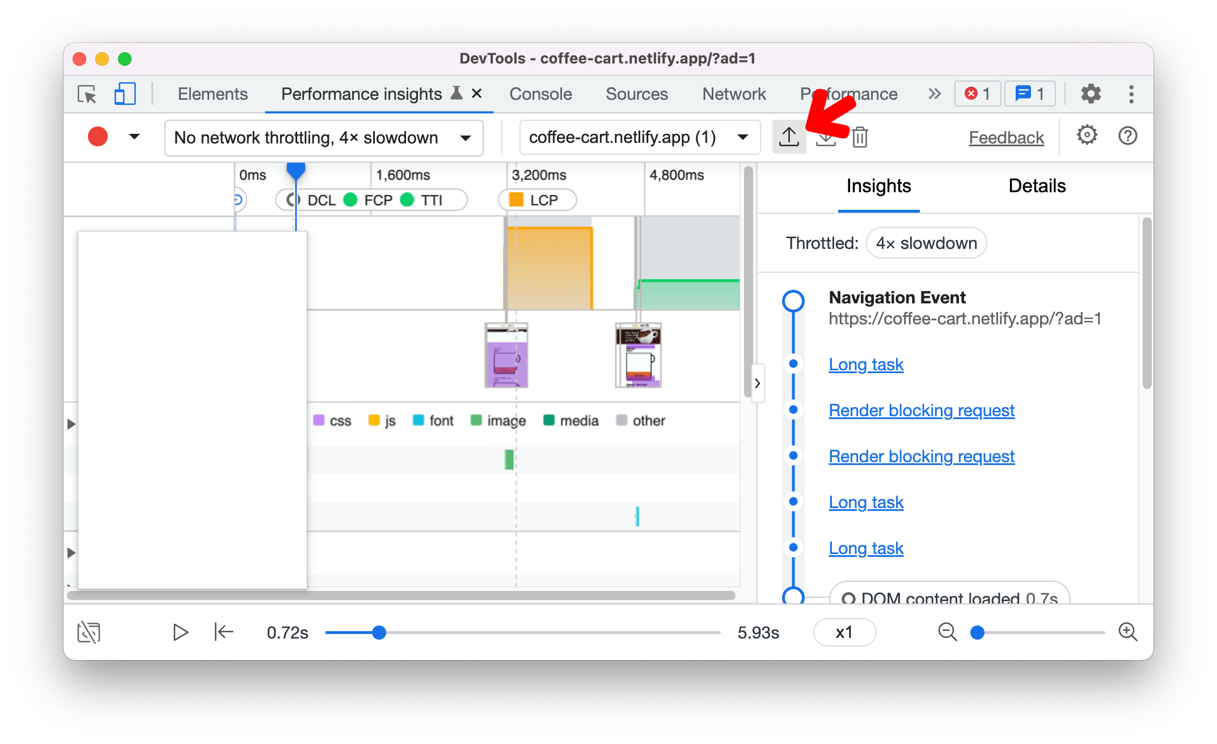Click the upload/export trace icon
Image resolution: width=1217 pixels, height=744 pixels.
click(x=788, y=137)
